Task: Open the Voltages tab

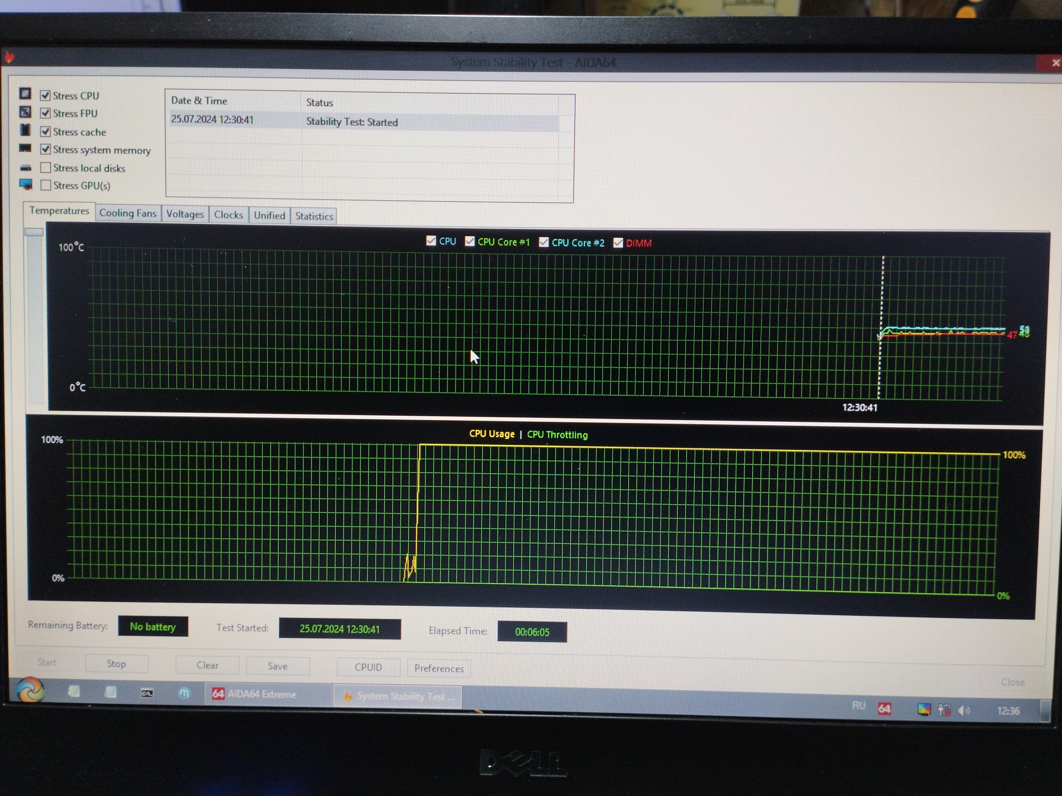Action: [185, 214]
